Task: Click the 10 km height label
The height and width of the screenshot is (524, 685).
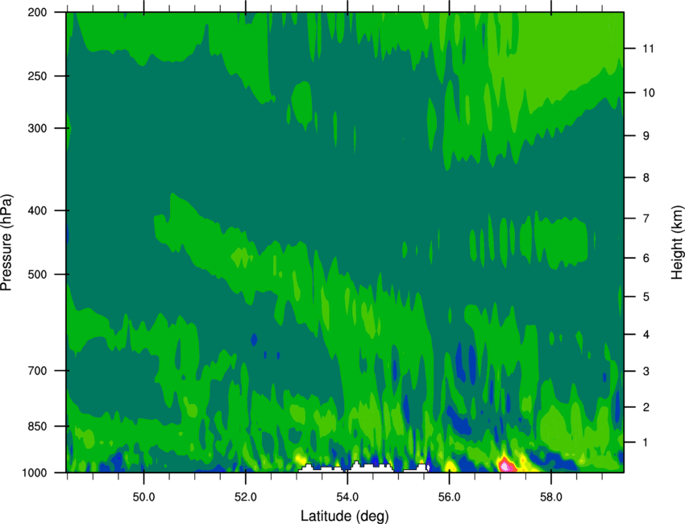Action: [649, 93]
